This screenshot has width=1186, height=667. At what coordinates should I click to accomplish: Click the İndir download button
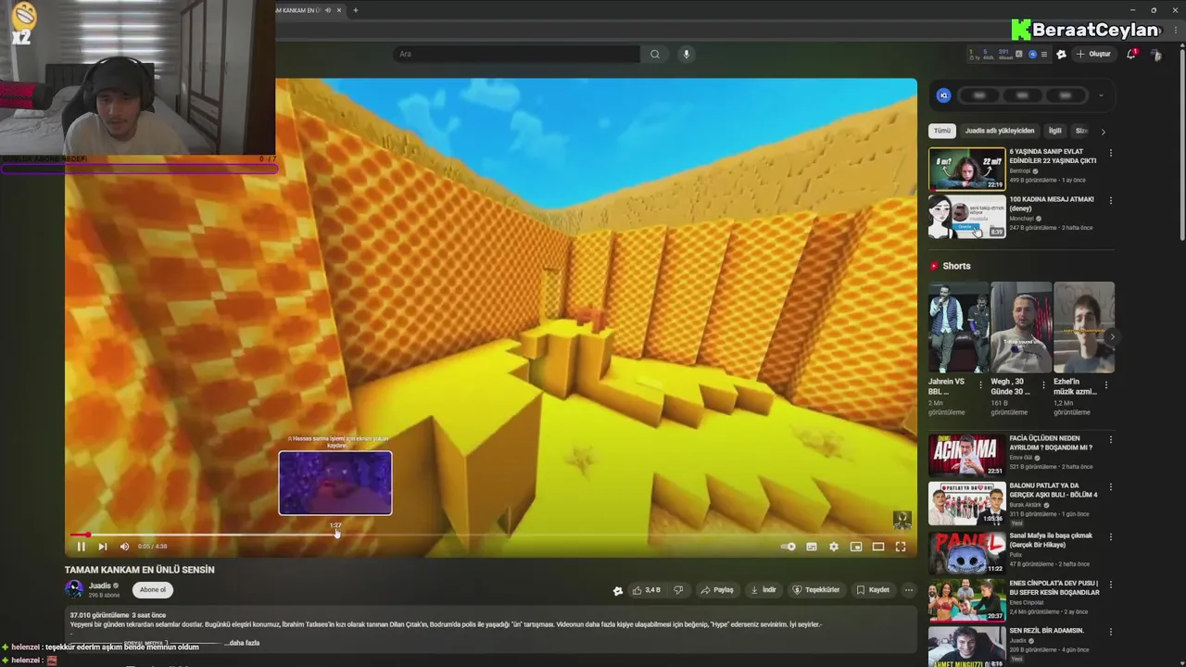763,590
